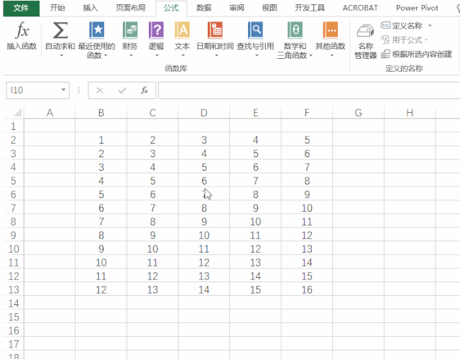The image size is (460, 359).
Task: Expand the Logical (逻辑) dropdown arrow
Action: [157, 55]
